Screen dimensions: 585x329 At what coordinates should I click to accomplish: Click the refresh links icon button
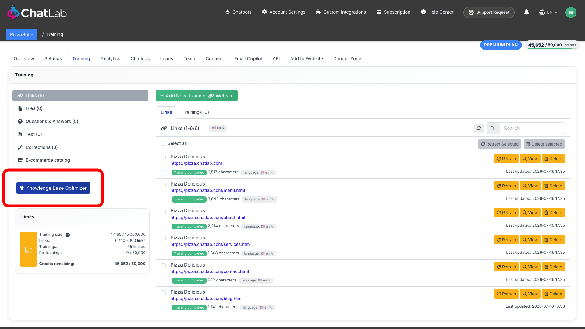[479, 128]
